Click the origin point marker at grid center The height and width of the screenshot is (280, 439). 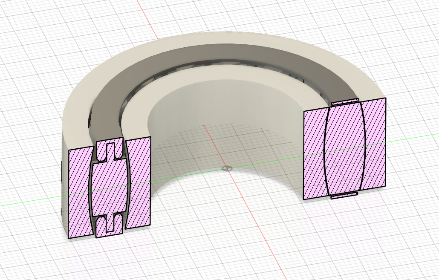[x=227, y=169]
